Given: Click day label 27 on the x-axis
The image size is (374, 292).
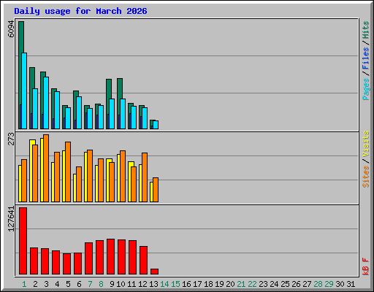Looking at the screenshot, I should click(x=307, y=284).
